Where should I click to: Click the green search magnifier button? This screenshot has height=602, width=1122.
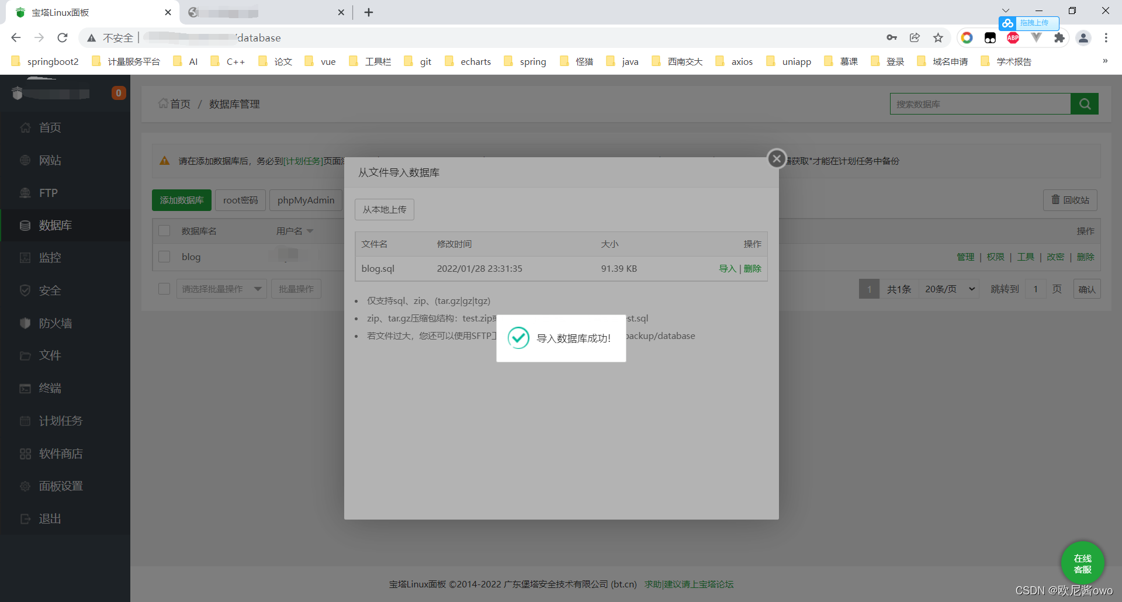pyautogui.click(x=1085, y=104)
